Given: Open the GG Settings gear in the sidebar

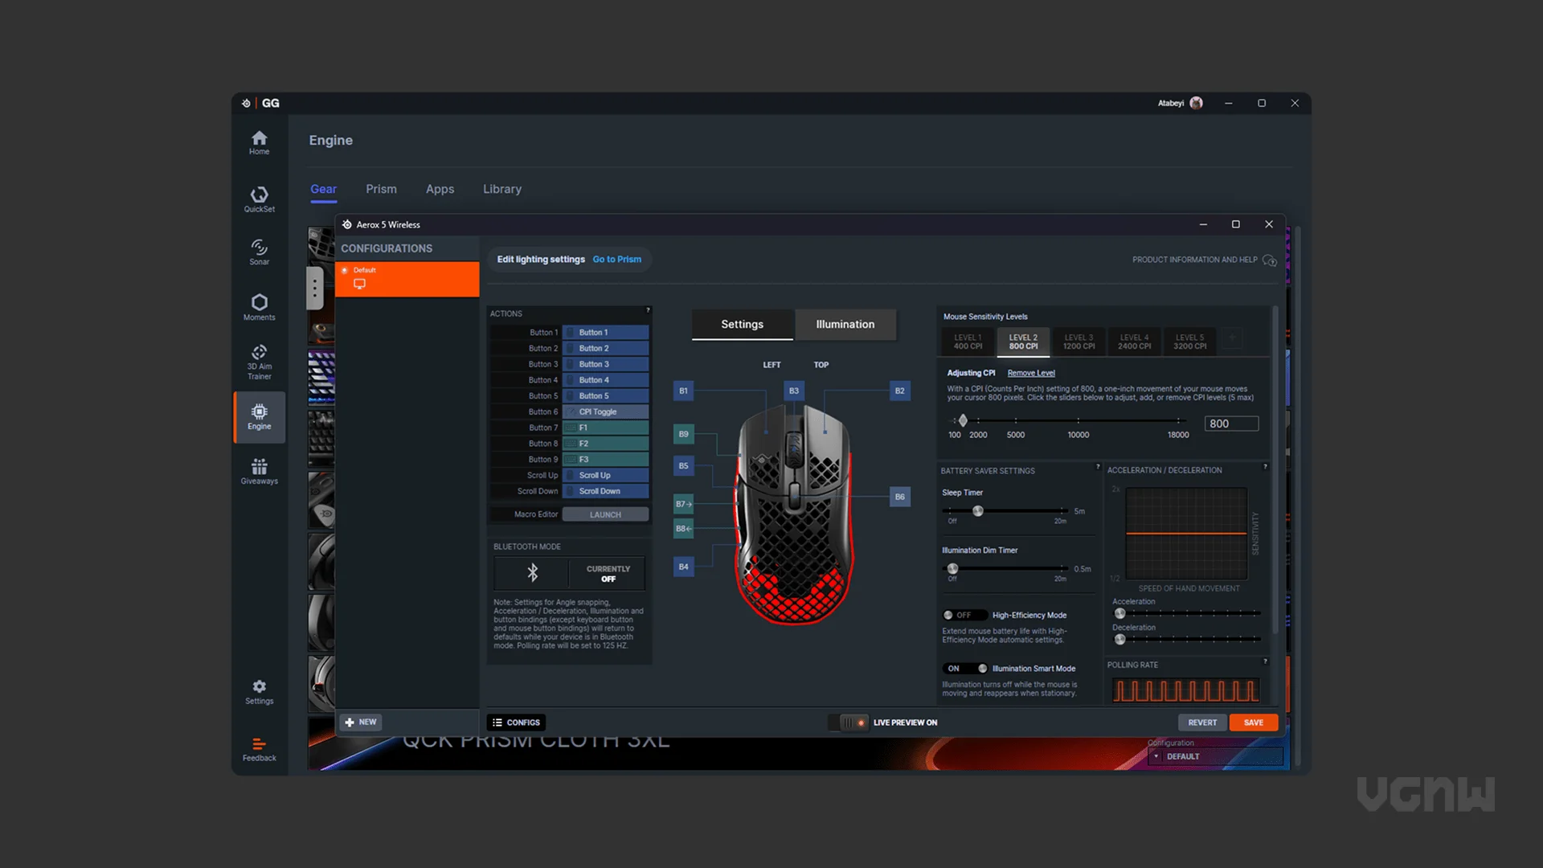Looking at the screenshot, I should 259,692.
